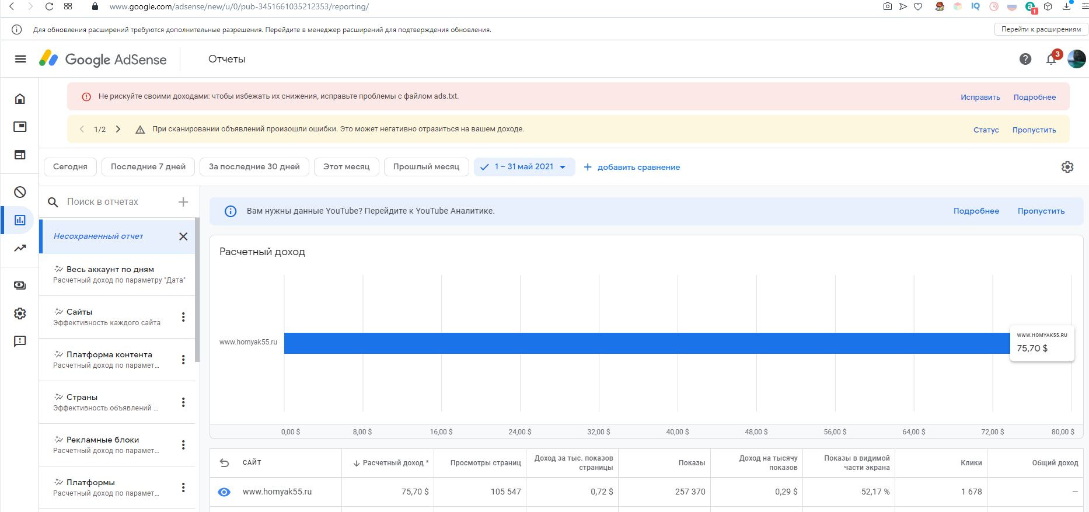Open the Весь аккаунт по дням report

[x=117, y=274]
